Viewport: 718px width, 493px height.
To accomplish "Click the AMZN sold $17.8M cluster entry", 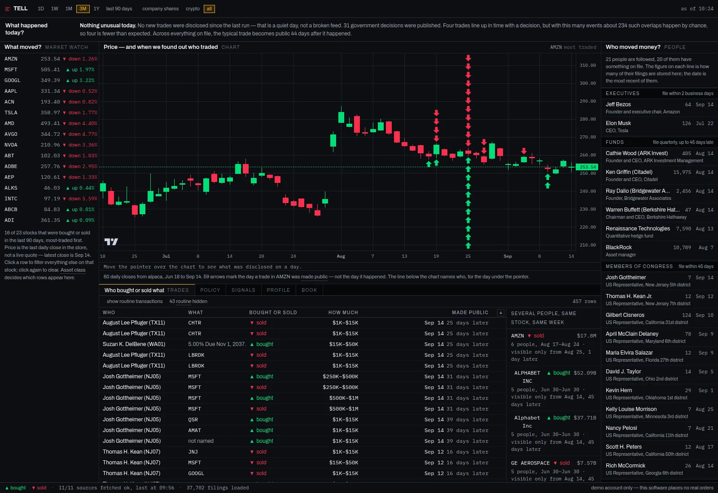I will point(553,347).
